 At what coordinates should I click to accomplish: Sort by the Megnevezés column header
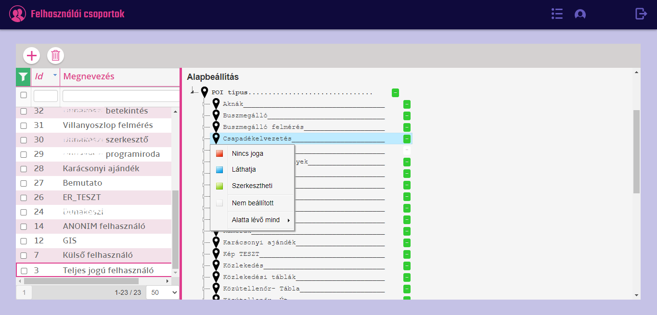tap(89, 77)
